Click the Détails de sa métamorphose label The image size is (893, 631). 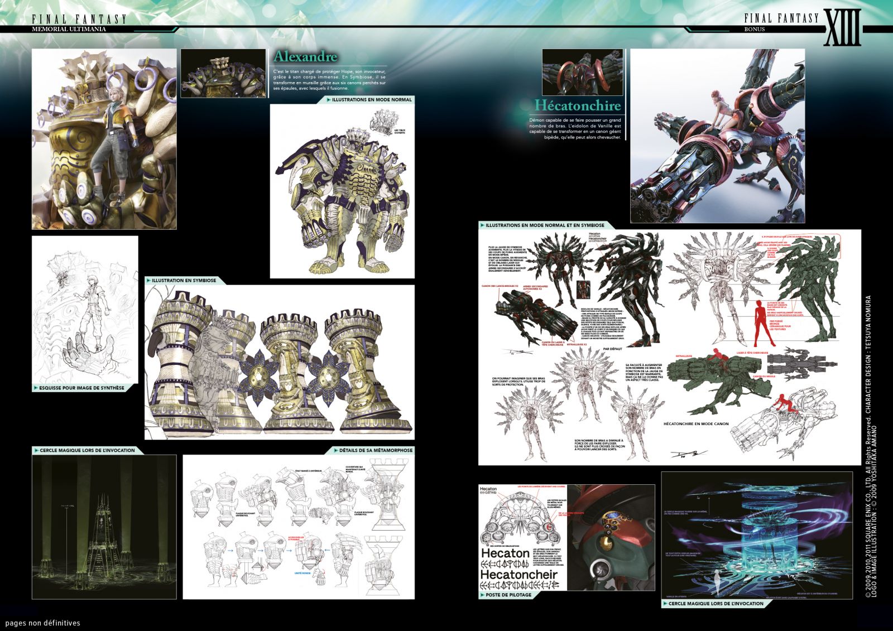(375, 450)
